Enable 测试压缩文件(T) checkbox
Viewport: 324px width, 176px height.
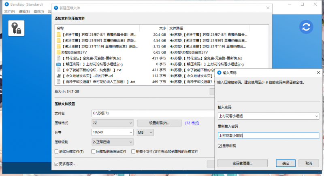[57, 152]
